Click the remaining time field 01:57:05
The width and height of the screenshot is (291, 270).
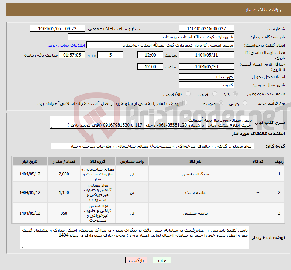tap(72, 55)
